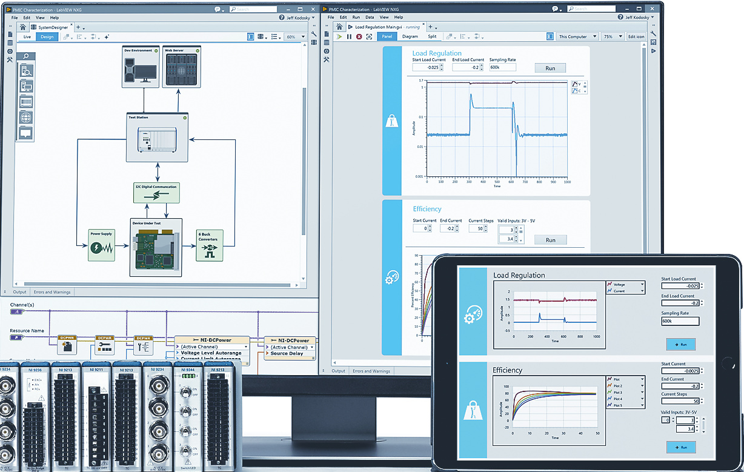This screenshot has width=744, height=472.
Task: Open Help menu in left window
Action: (55, 18)
